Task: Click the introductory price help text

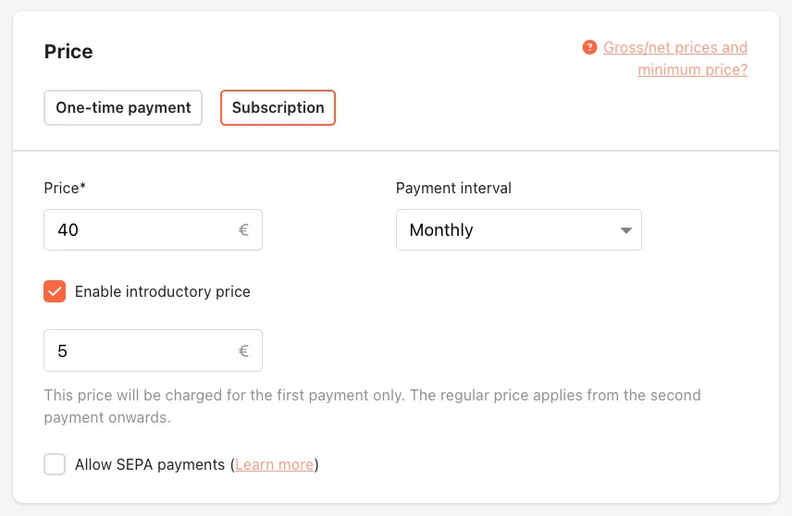Action: tap(372, 406)
